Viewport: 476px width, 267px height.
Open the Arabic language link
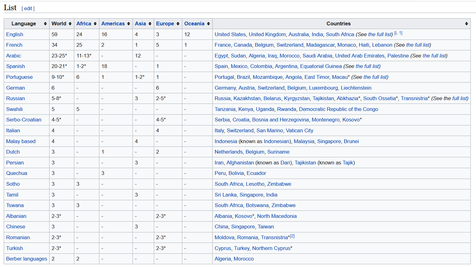(14, 56)
